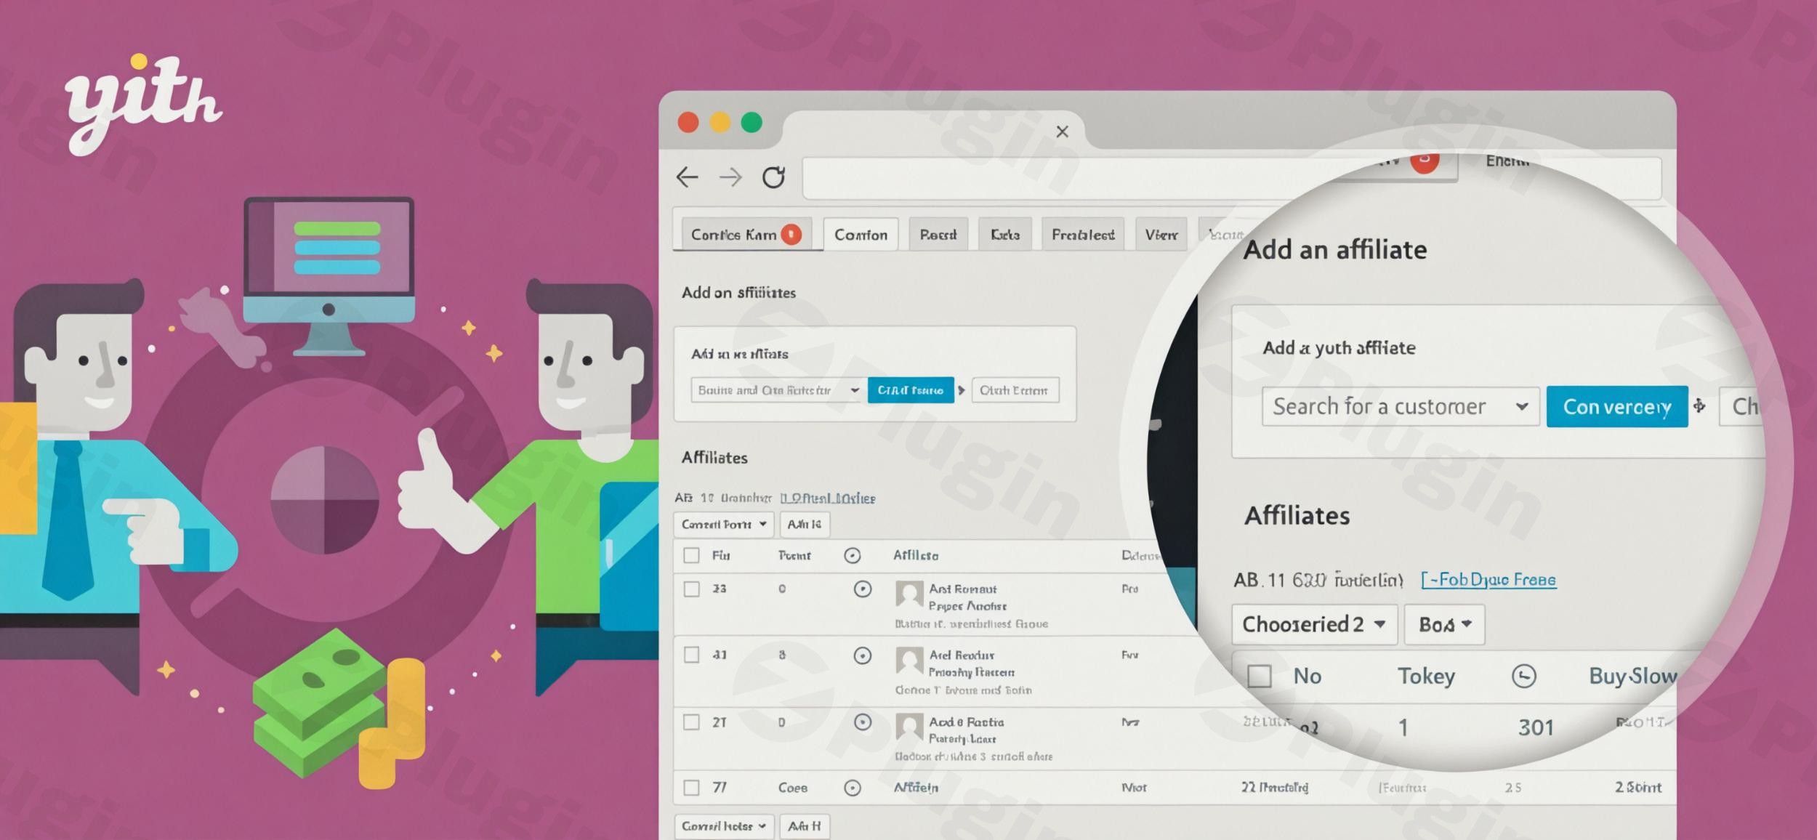The image size is (1817, 840).
Task: Click the browser forward arrow
Action: click(x=730, y=177)
